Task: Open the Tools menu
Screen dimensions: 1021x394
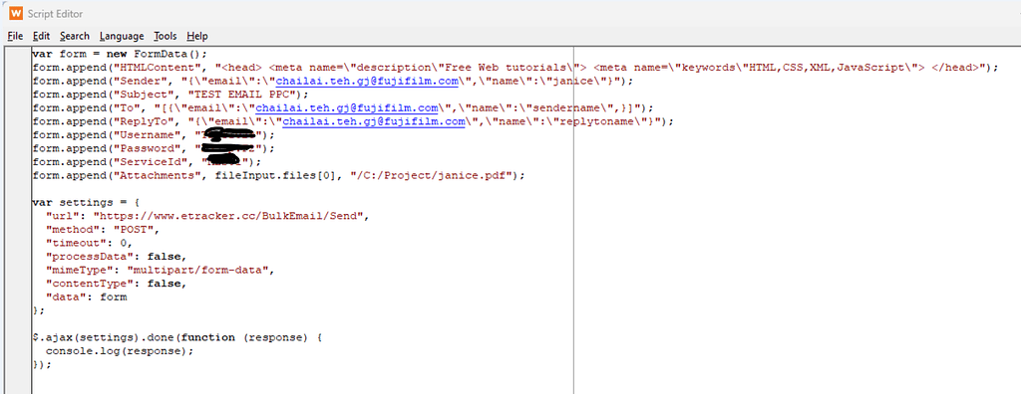Action: point(166,36)
